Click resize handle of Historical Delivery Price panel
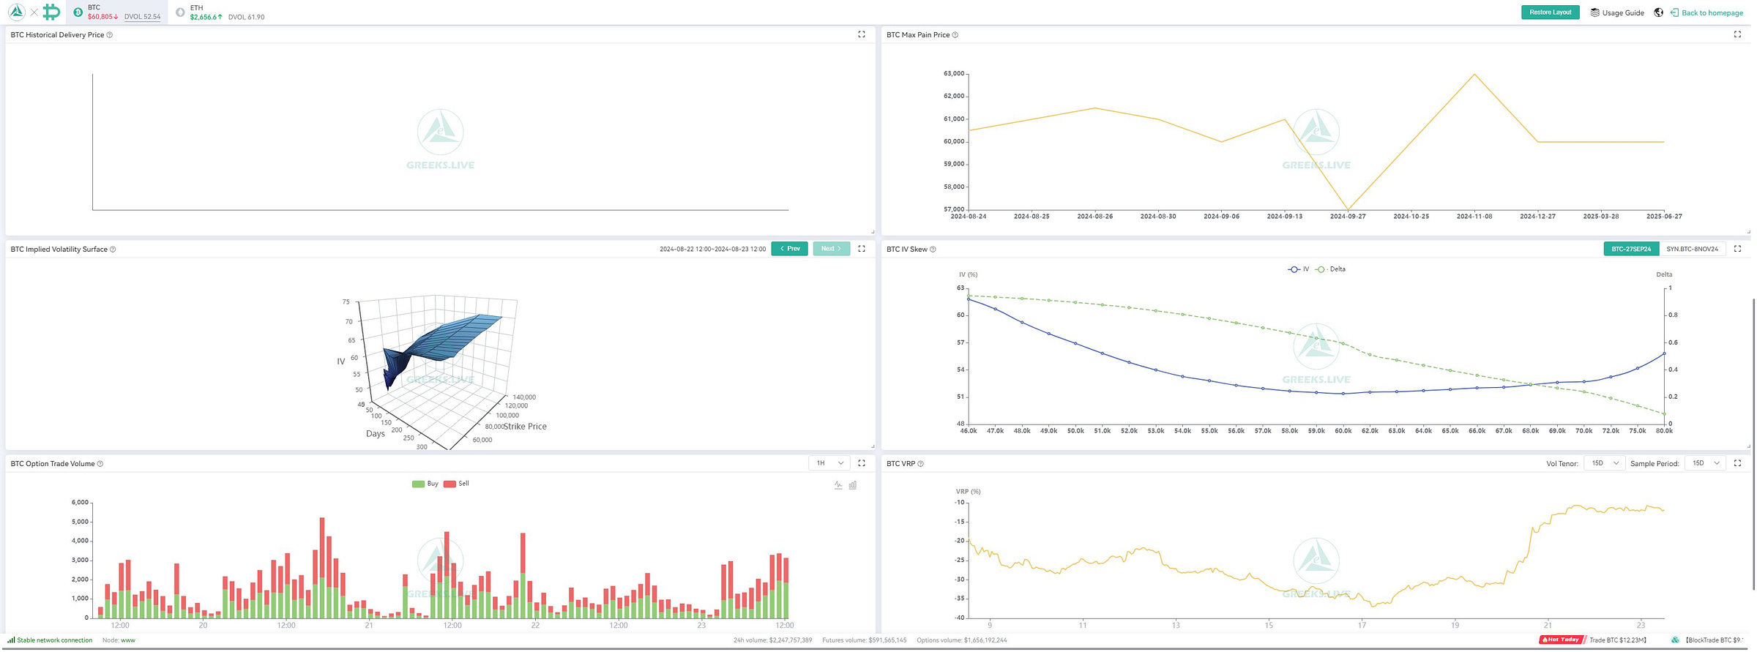 point(872,232)
